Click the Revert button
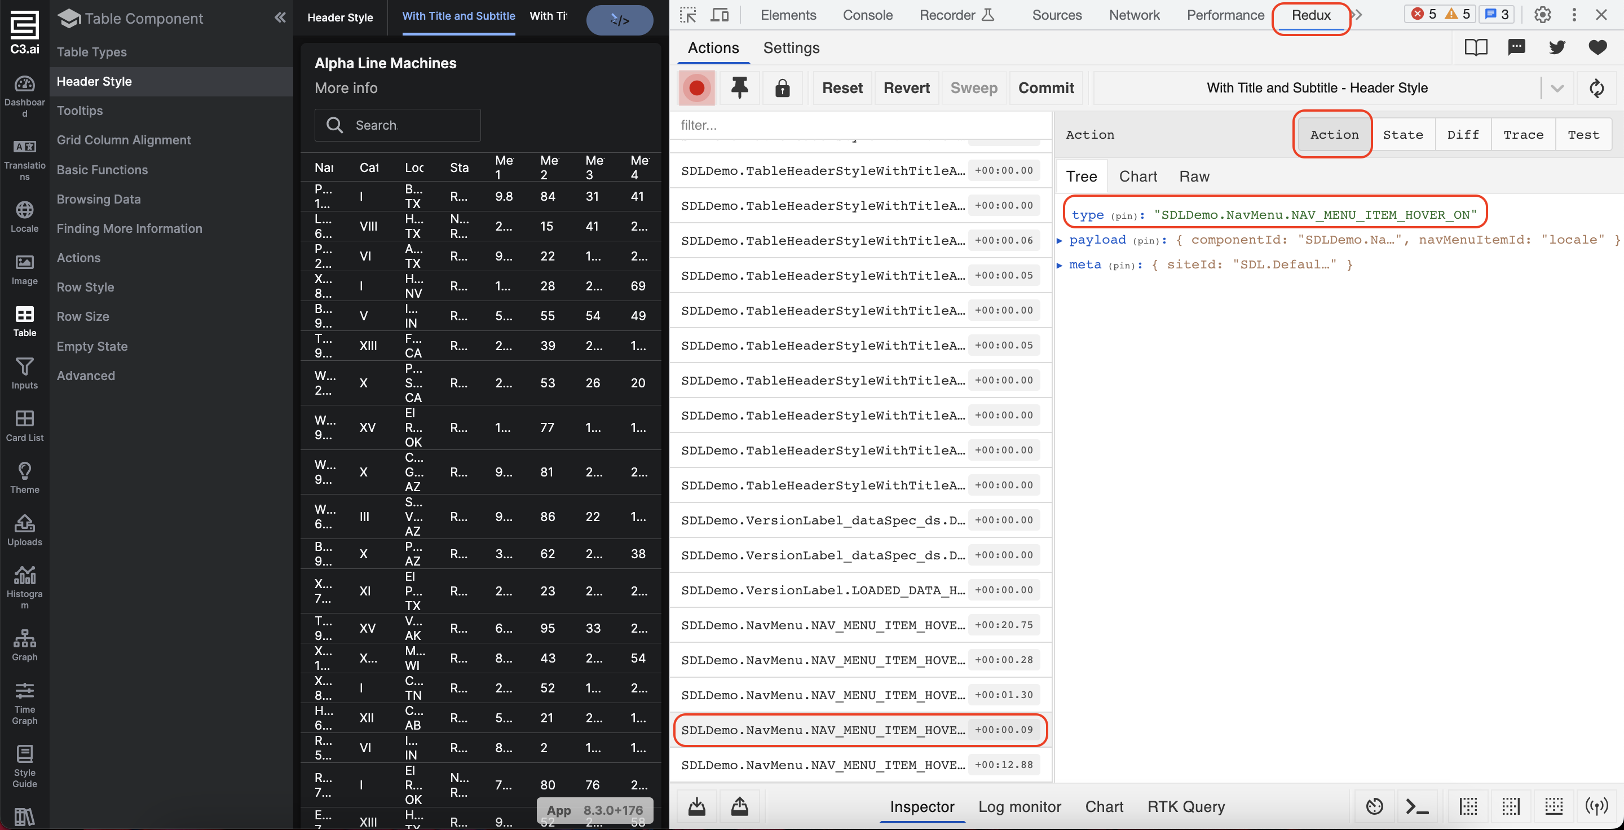 click(x=906, y=87)
